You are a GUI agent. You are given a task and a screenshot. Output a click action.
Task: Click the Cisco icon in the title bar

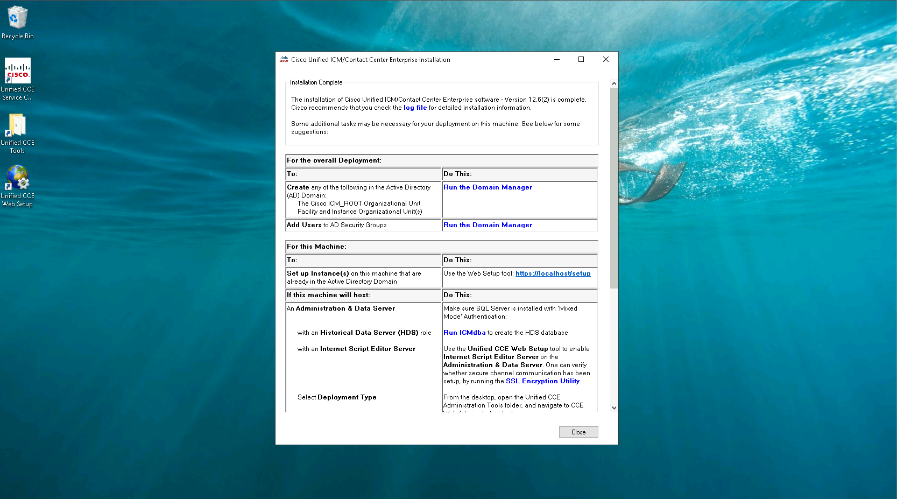tap(284, 60)
